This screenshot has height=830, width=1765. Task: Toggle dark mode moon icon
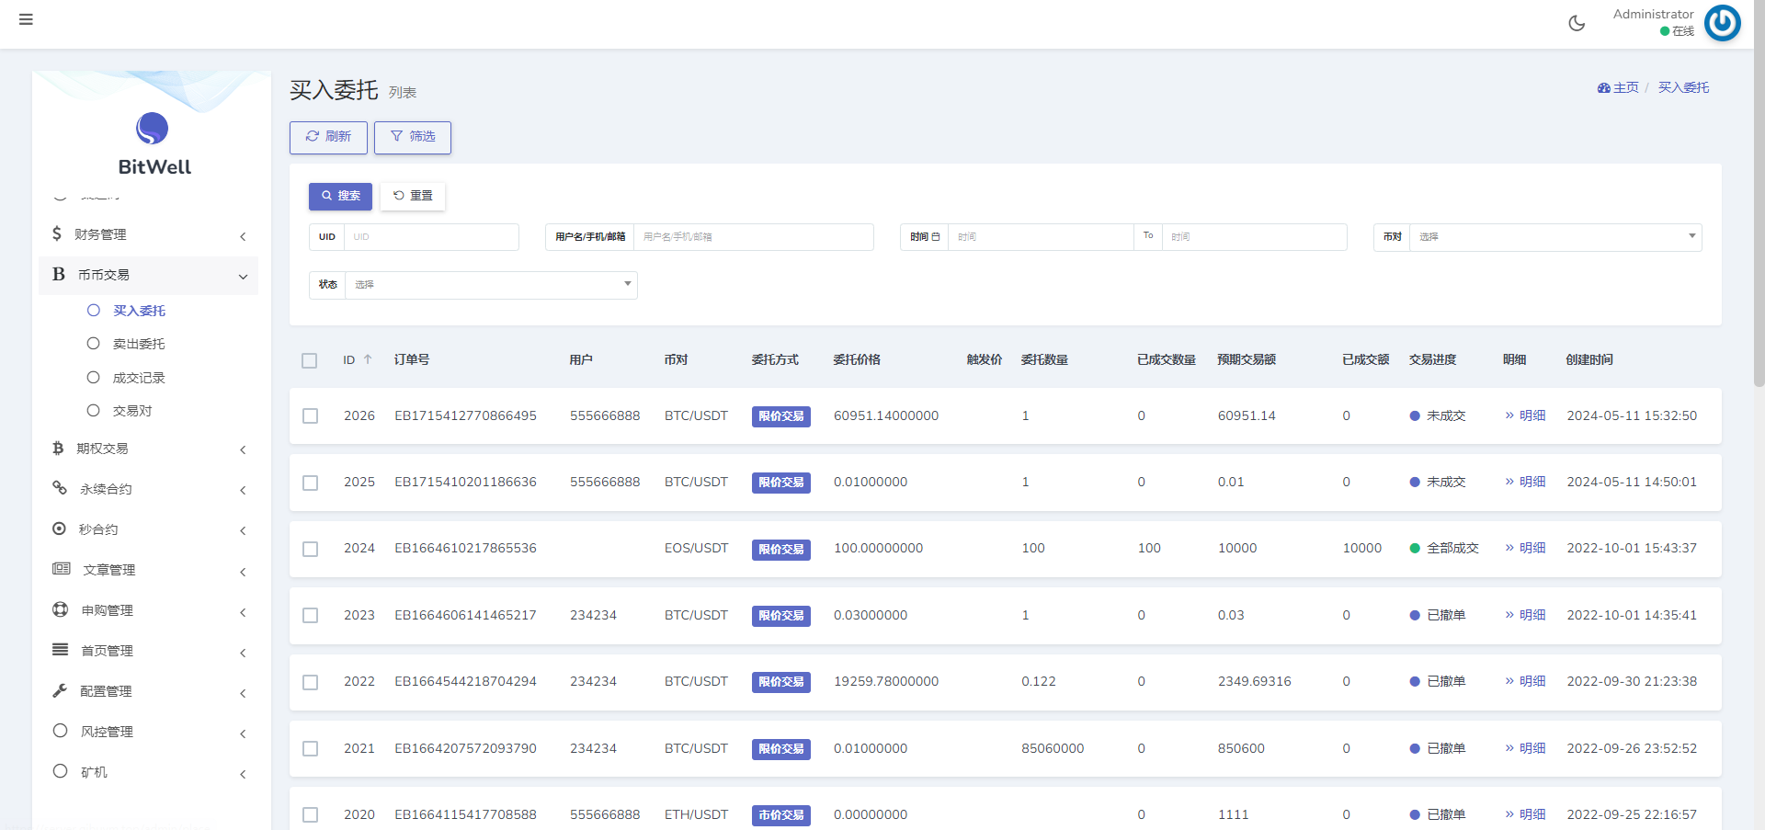pyautogui.click(x=1577, y=23)
